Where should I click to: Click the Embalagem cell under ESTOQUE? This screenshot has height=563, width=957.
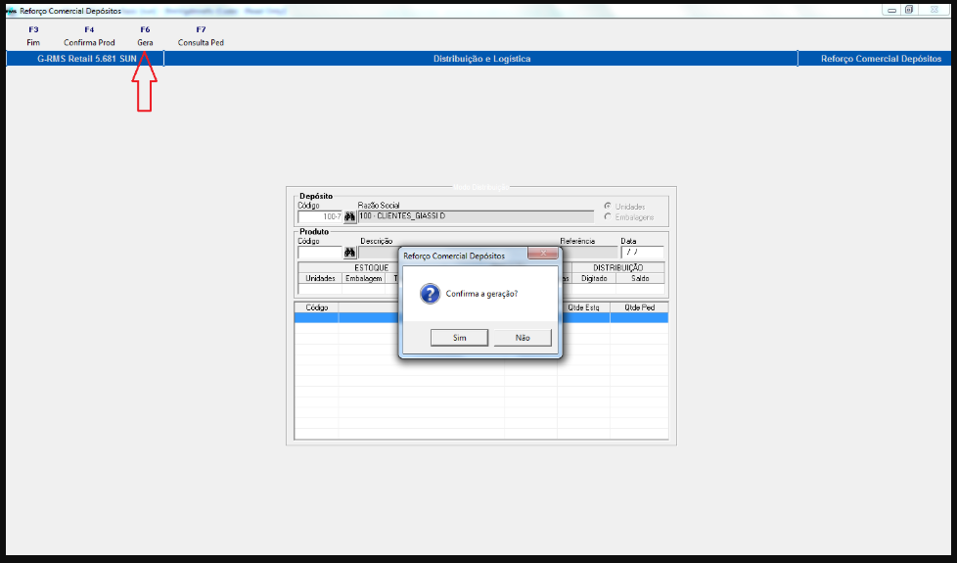pyautogui.click(x=364, y=278)
